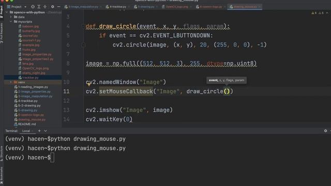Click the locate-file target icon in Project toolbar

(x=33, y=7)
